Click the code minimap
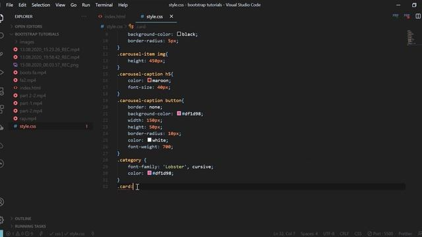The image size is (422, 237). tap(410, 38)
